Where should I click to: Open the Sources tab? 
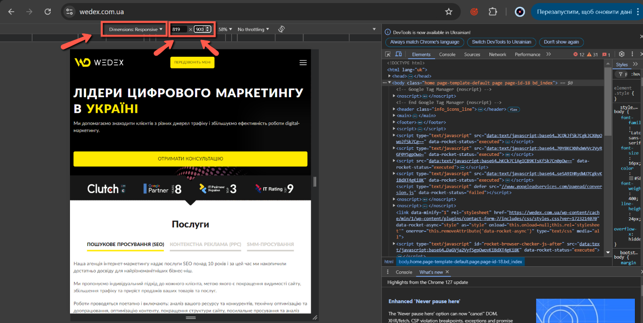472,54
